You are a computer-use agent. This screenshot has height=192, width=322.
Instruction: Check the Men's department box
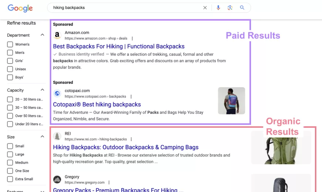click(10, 52)
